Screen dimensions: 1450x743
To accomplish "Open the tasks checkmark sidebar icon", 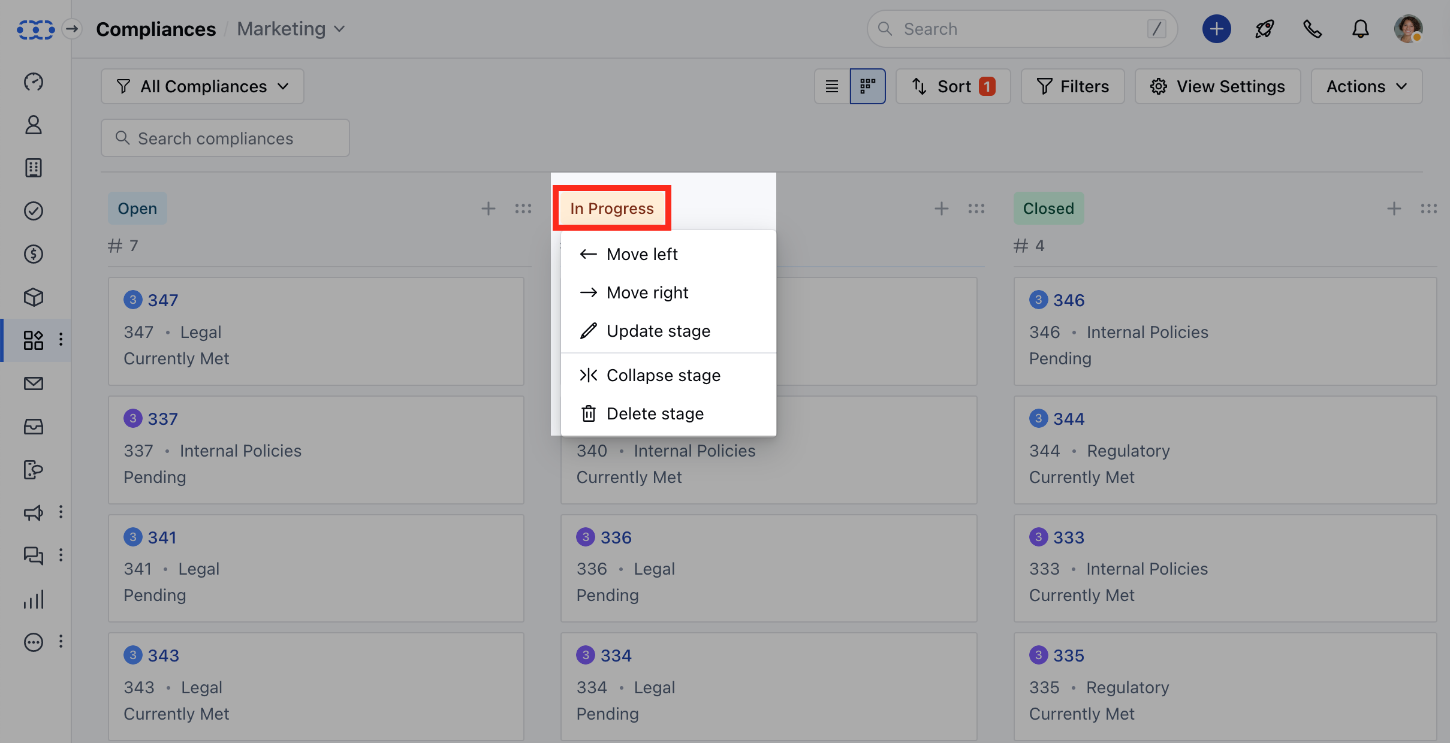I will [34, 211].
